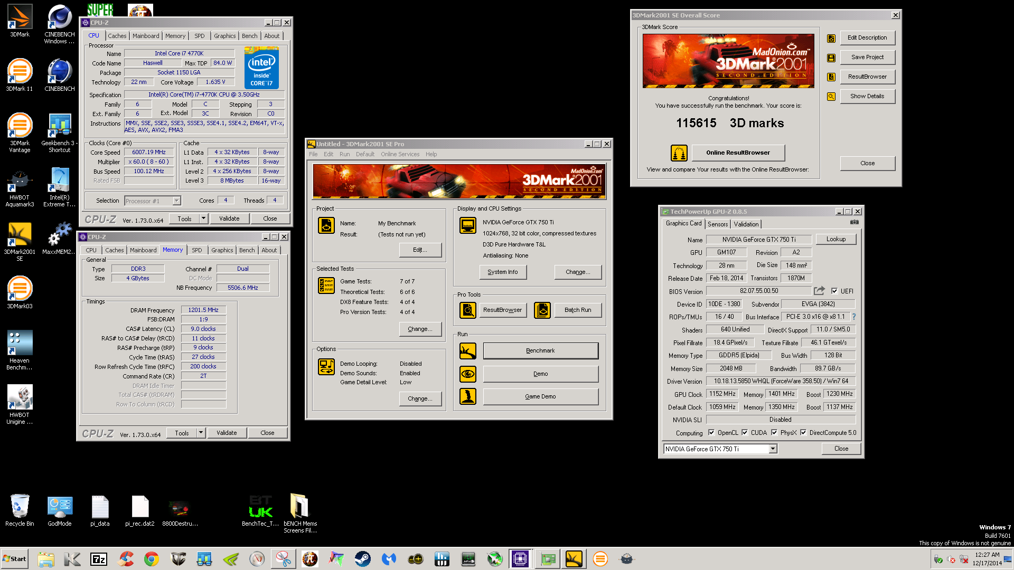Click Change under Display and CPU Settings
This screenshot has height=570, width=1014.
(578, 272)
